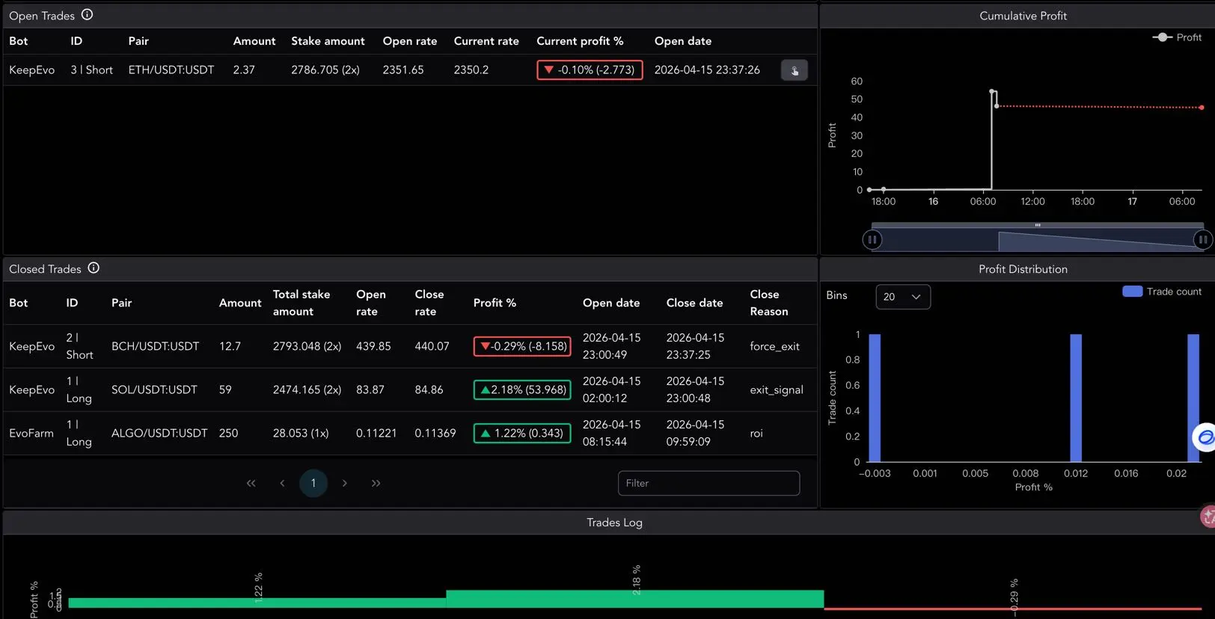Image resolution: width=1215 pixels, height=619 pixels.
Task: Click the pink translate icon near Trades Log
Action: pyautogui.click(x=1208, y=517)
